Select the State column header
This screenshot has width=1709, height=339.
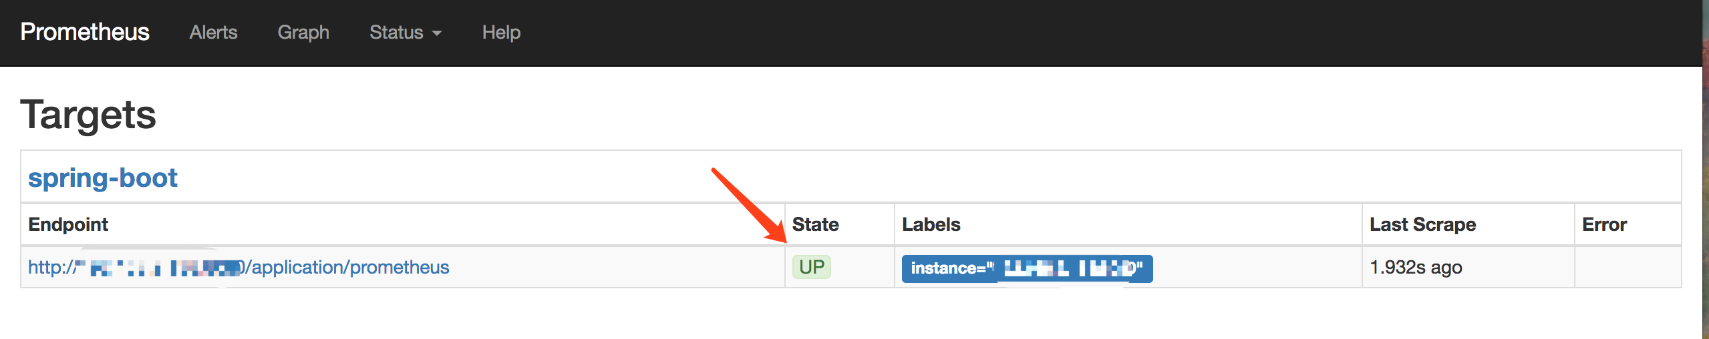815,224
